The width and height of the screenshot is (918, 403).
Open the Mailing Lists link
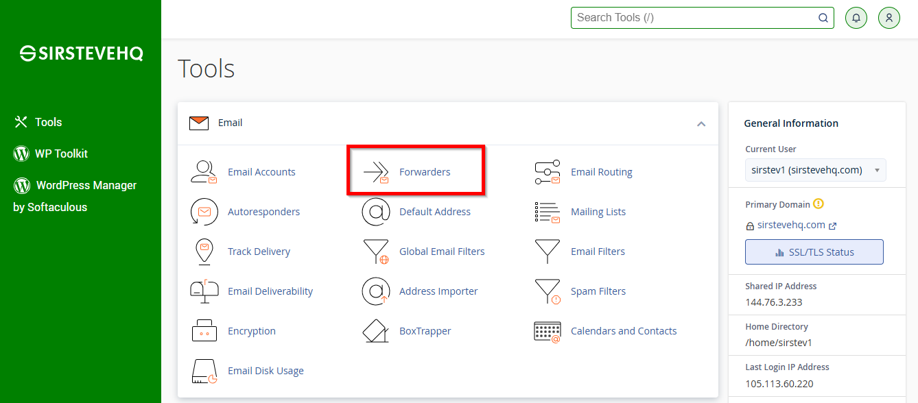(x=598, y=212)
